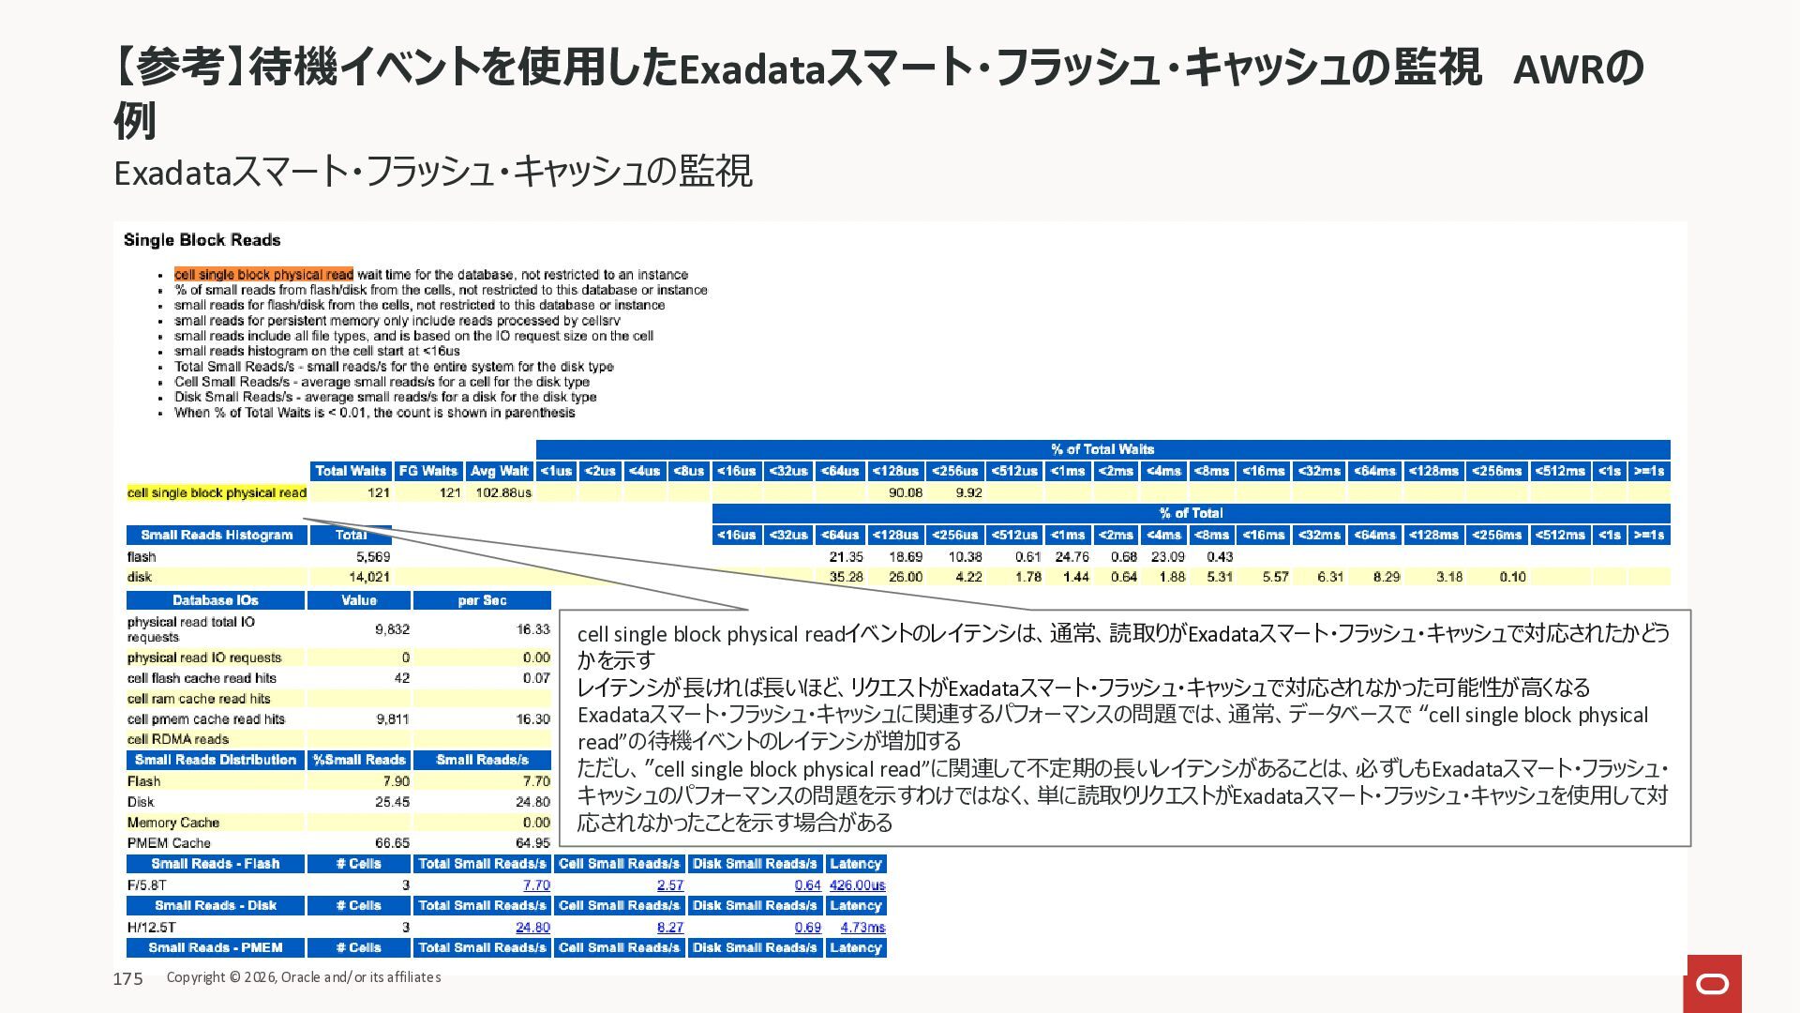
Task: Click slide page number 175
Action: [x=127, y=978]
